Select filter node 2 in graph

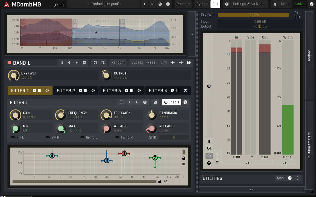155,158
